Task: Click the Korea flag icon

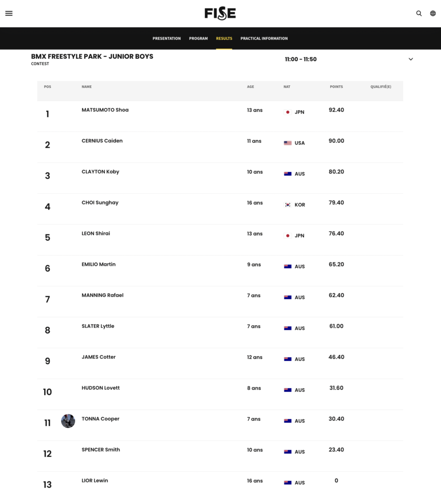Action: pos(288,205)
